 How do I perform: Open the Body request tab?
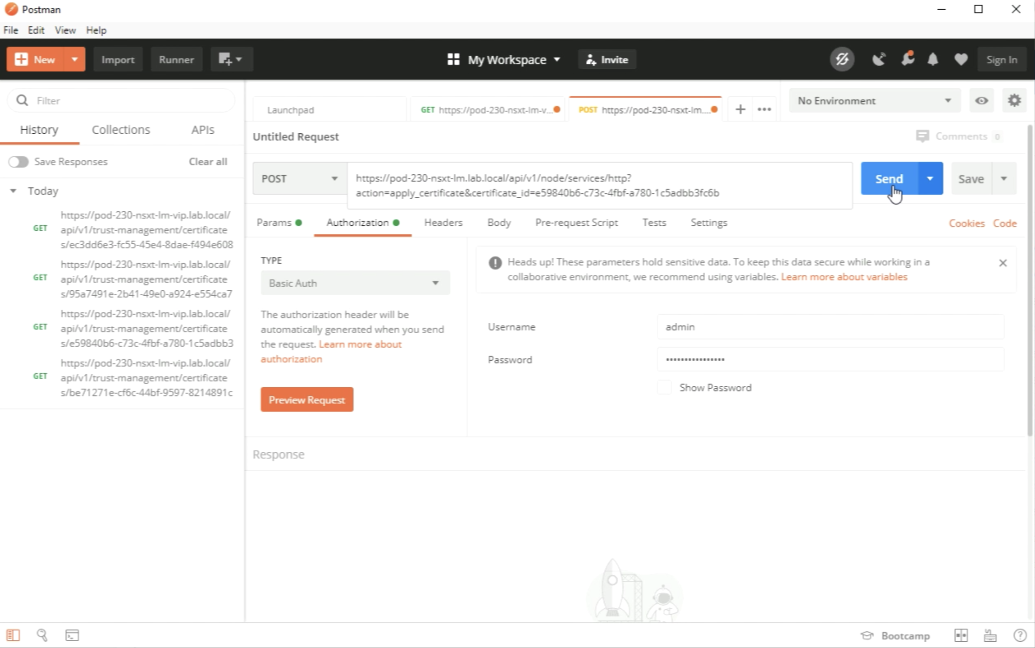point(499,223)
